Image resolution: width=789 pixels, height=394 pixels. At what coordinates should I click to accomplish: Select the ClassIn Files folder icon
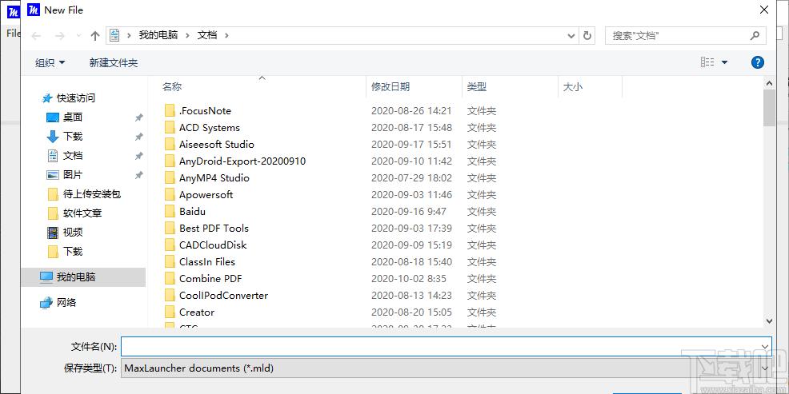click(170, 262)
